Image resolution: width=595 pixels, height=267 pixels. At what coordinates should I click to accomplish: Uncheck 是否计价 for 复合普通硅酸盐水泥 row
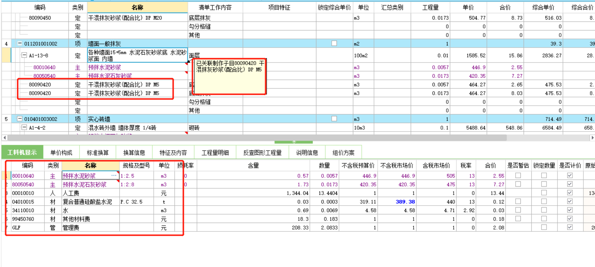coord(570,202)
